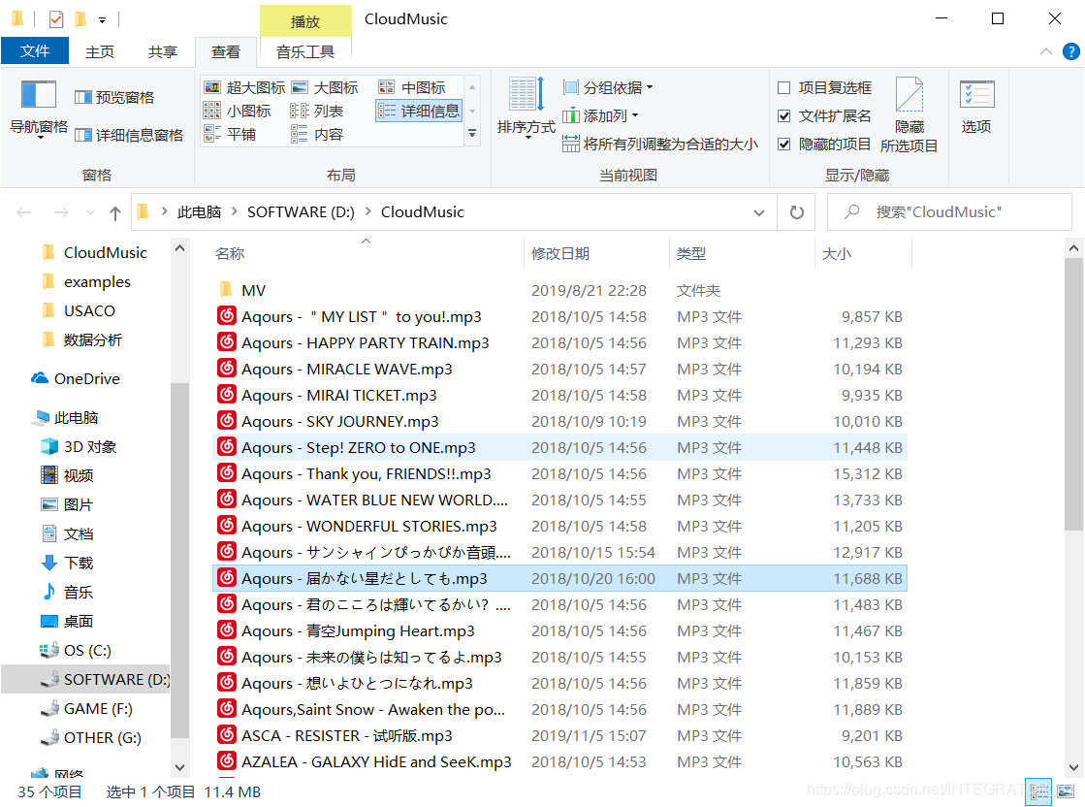Expand address bar history dropdown
Image resolution: width=1085 pixels, height=807 pixels.
coord(759,212)
